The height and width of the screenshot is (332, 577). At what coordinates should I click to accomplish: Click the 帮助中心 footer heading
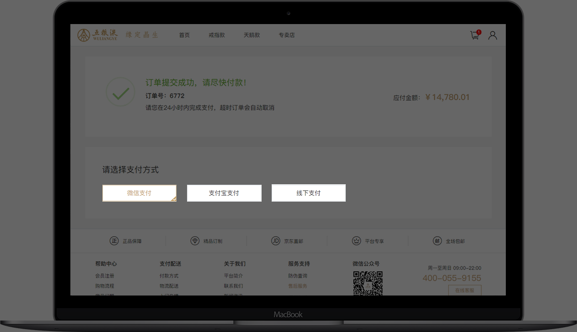pos(106,264)
